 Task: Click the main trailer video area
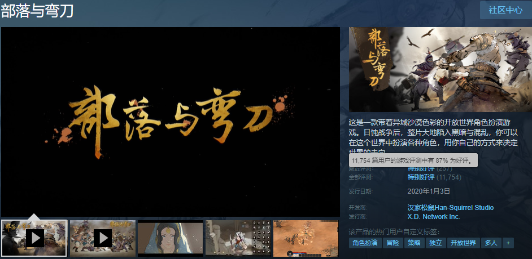[x=171, y=122]
